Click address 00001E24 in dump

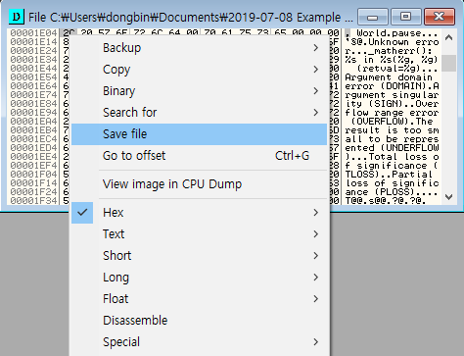tap(33, 51)
